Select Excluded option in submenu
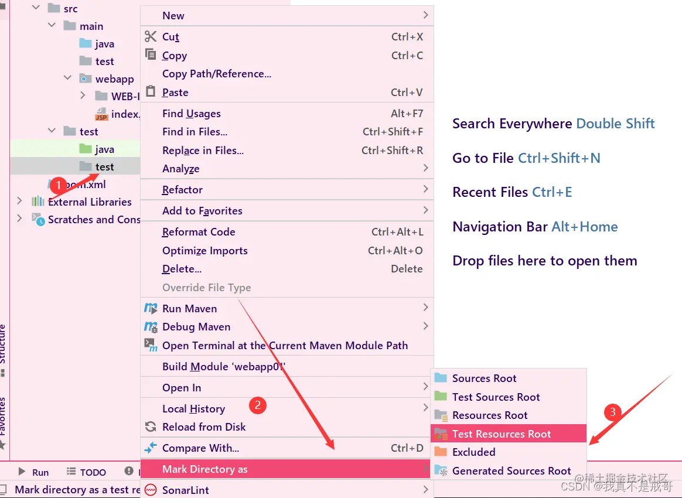Viewport: 682px width, 498px height. (x=509, y=452)
